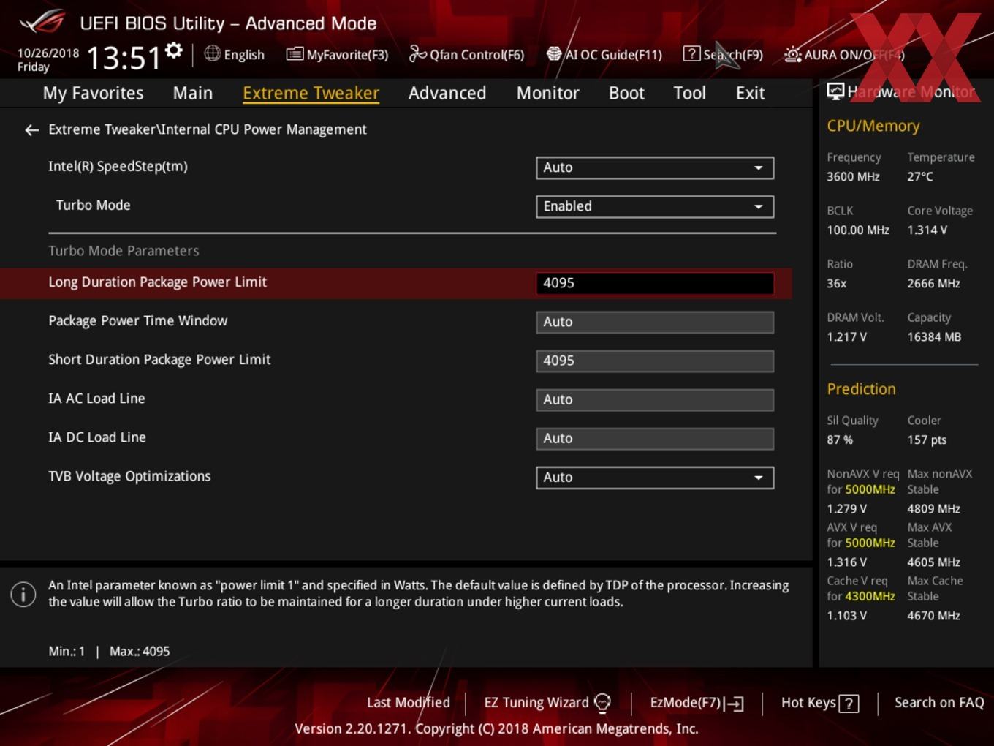Click the back arrow beside Extreme Tweaker path
Image resolution: width=994 pixels, height=746 pixels.
coord(31,130)
